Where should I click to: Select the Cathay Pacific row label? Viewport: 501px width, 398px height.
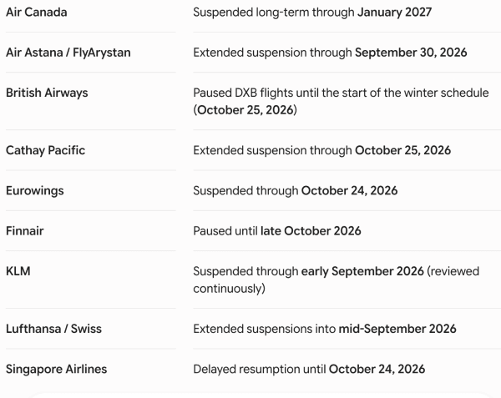click(x=45, y=150)
